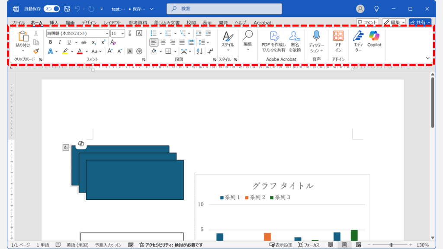Switch to the レイアウト tab
The width and height of the screenshot is (443, 249).
[112, 22]
